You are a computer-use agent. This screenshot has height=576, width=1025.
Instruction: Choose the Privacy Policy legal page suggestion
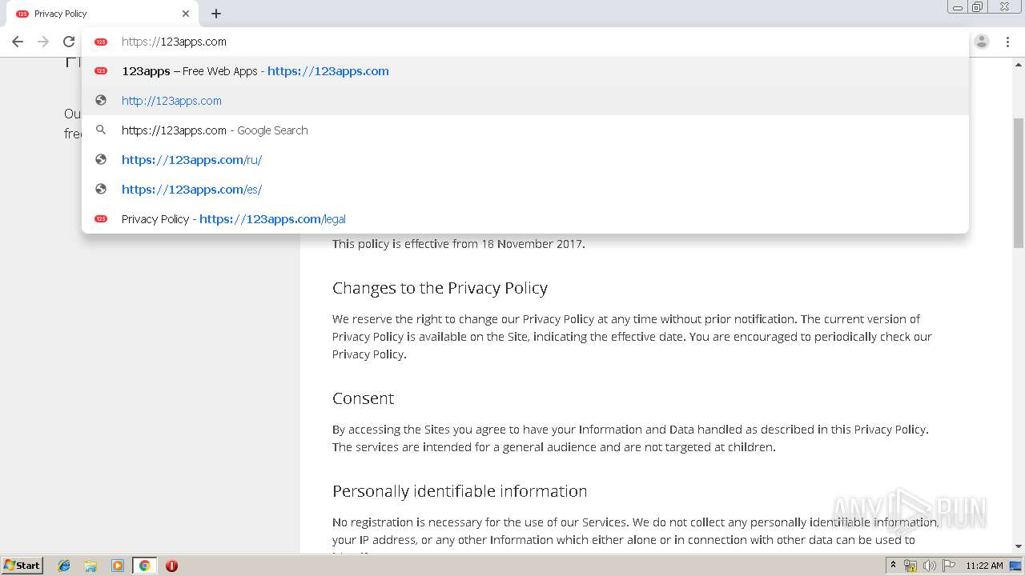pyautogui.click(x=234, y=219)
